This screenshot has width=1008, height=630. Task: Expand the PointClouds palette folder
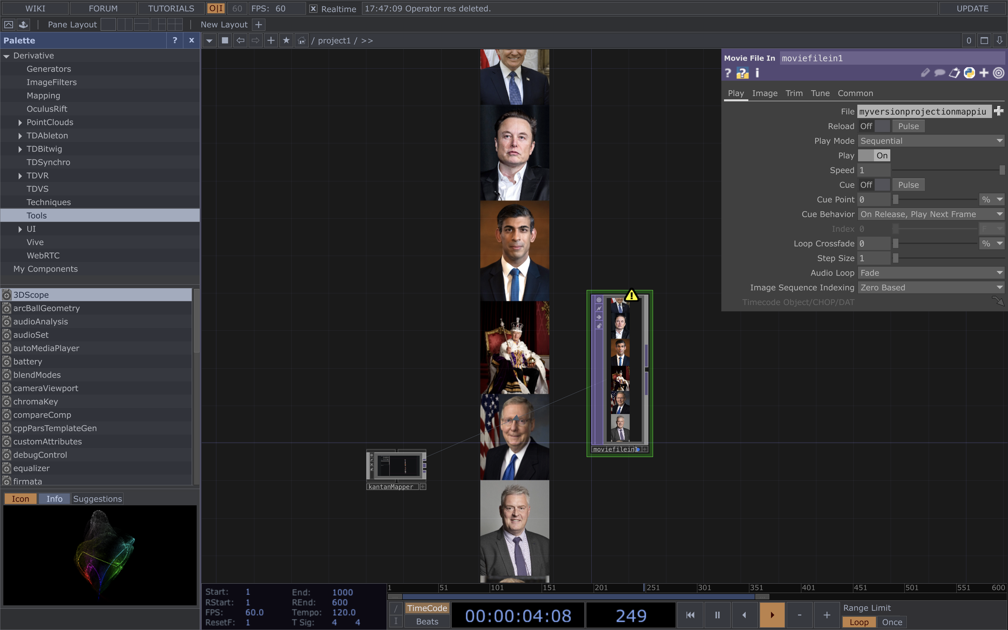pos(20,123)
